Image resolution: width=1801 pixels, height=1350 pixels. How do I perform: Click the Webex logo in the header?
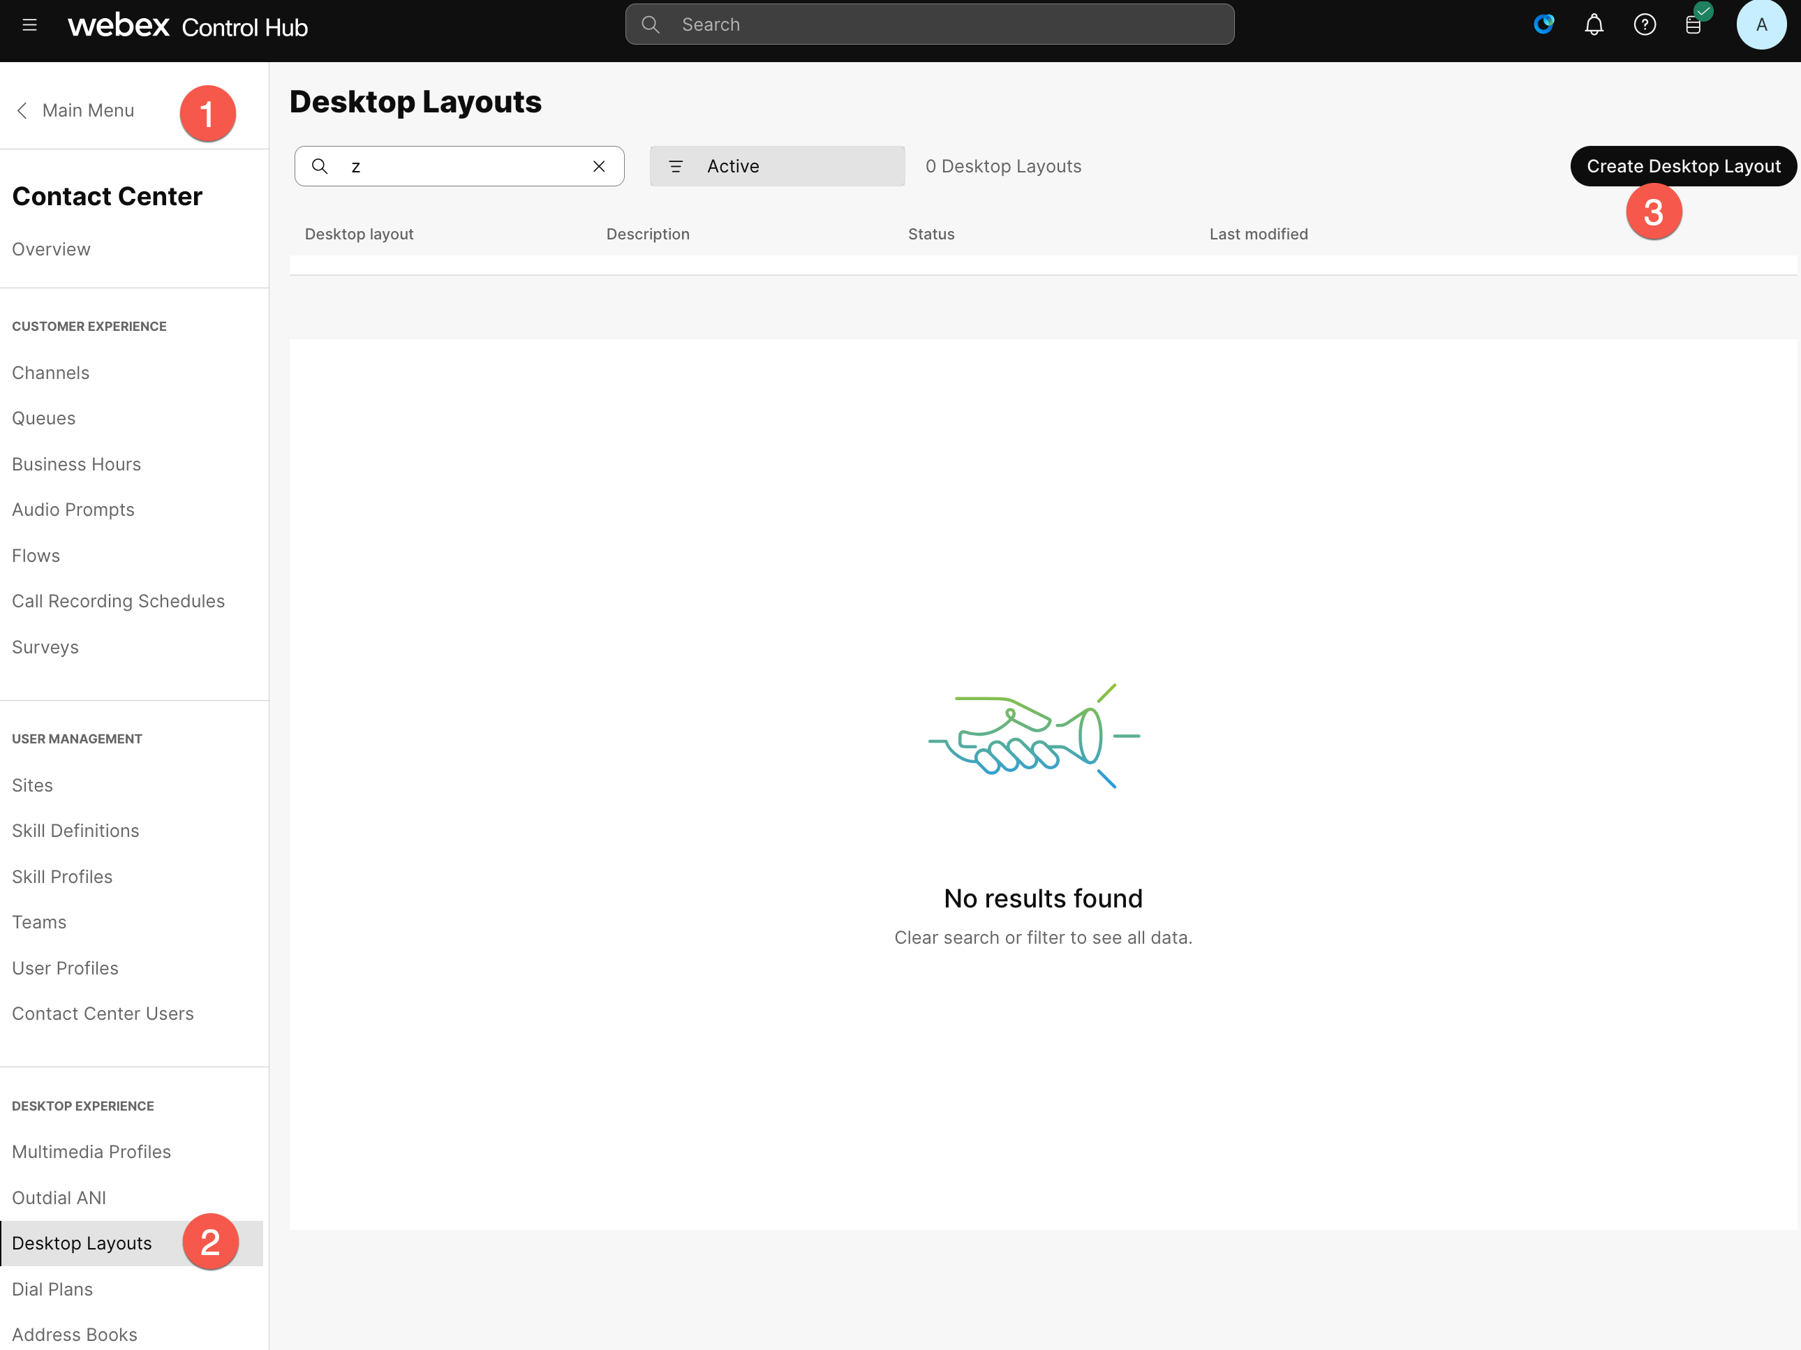pyautogui.click(x=117, y=24)
